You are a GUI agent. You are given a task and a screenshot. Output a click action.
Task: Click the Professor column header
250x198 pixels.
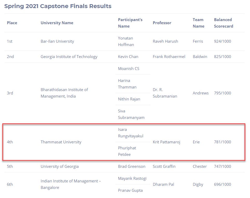(162, 23)
